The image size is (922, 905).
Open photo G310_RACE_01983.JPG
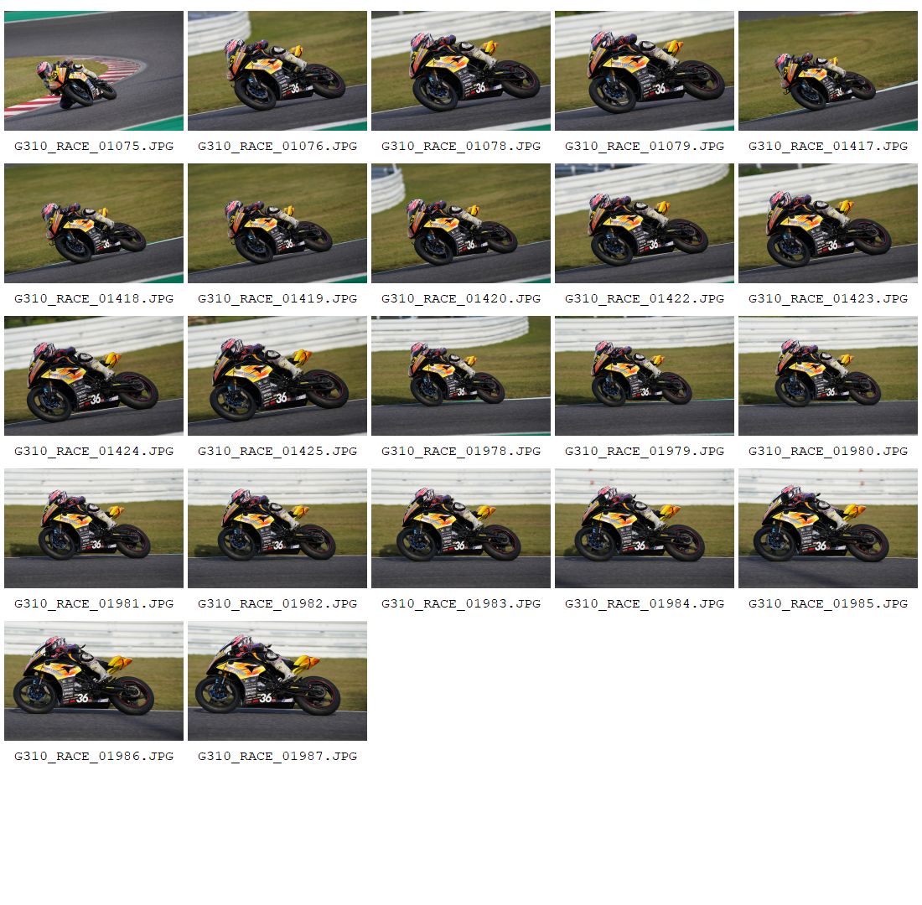[x=460, y=528]
